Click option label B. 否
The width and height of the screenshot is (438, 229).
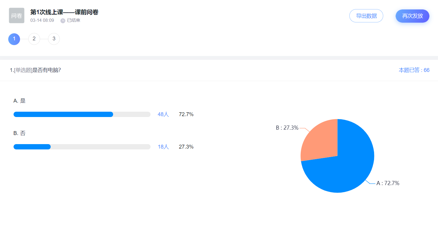tap(19, 133)
